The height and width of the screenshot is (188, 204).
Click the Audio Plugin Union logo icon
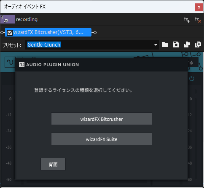[21, 65]
